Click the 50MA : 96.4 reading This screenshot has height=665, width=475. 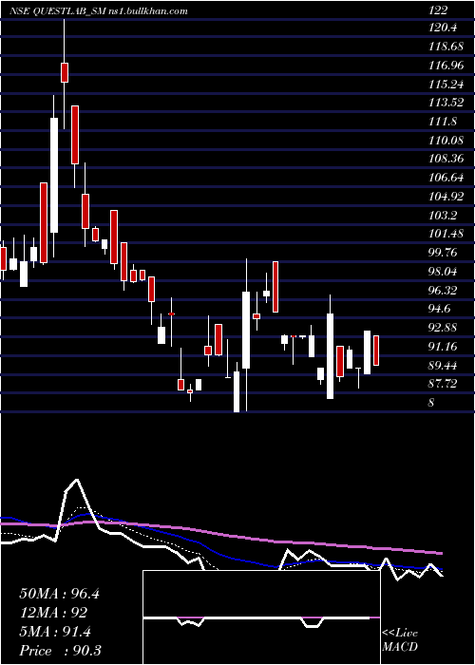59,594
